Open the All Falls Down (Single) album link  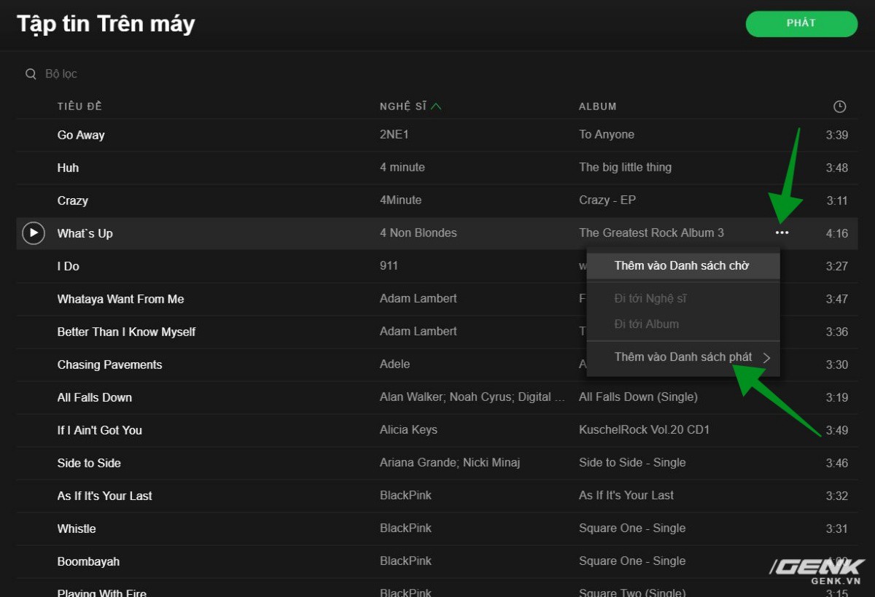(638, 397)
